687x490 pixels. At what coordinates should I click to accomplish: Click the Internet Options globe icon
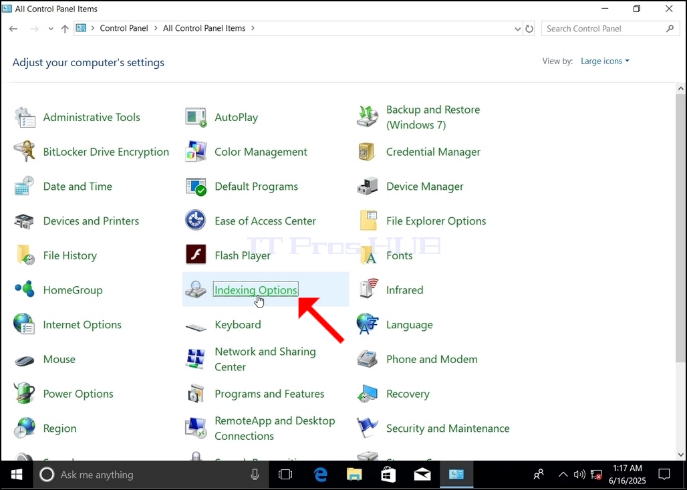click(25, 324)
